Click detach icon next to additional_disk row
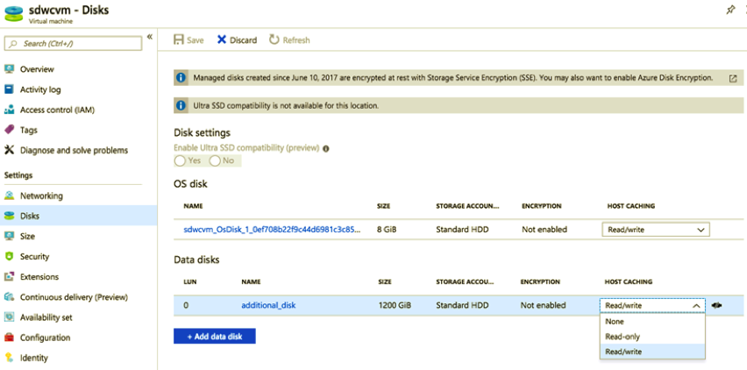 click(x=716, y=305)
